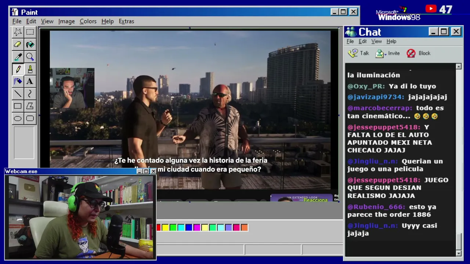The image size is (470, 264).
Task: Click the Reacciona thumbnail below the video
Action: pyautogui.click(x=301, y=198)
